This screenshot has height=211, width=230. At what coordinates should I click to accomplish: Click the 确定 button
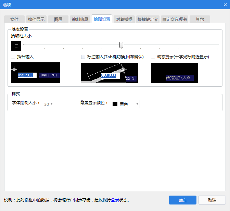point(183,200)
